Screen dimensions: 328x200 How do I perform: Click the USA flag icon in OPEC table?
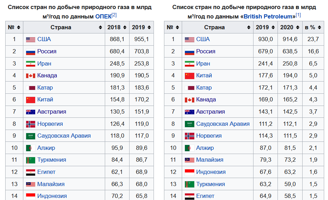pyautogui.click(x=31, y=39)
